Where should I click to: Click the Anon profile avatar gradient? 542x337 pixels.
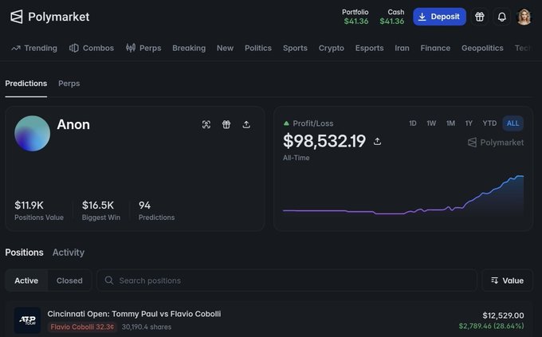pos(32,133)
